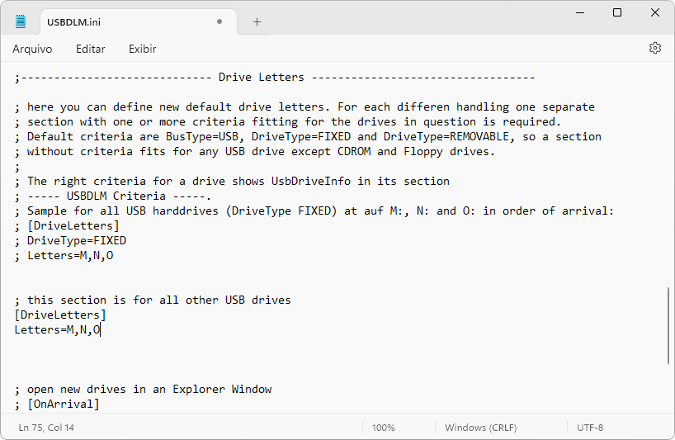The width and height of the screenshot is (675, 440).
Task: Click the '----- USBDLM Criteria -----.' line
Action: pyautogui.click(x=113, y=196)
